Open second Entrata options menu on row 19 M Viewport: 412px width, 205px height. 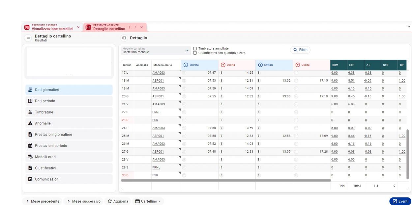click(x=259, y=89)
